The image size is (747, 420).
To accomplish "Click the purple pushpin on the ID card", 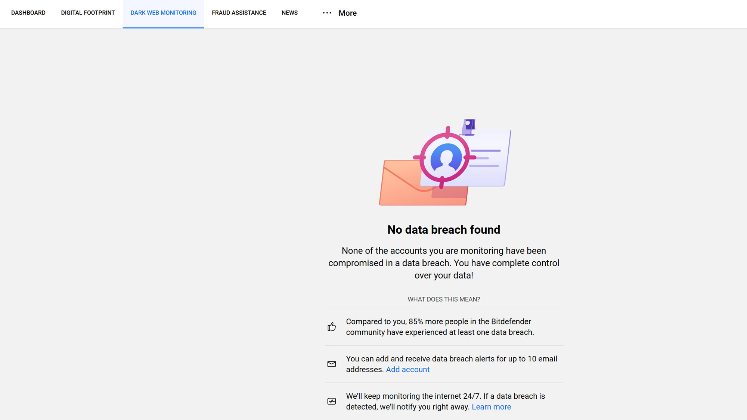I will 469,127.
